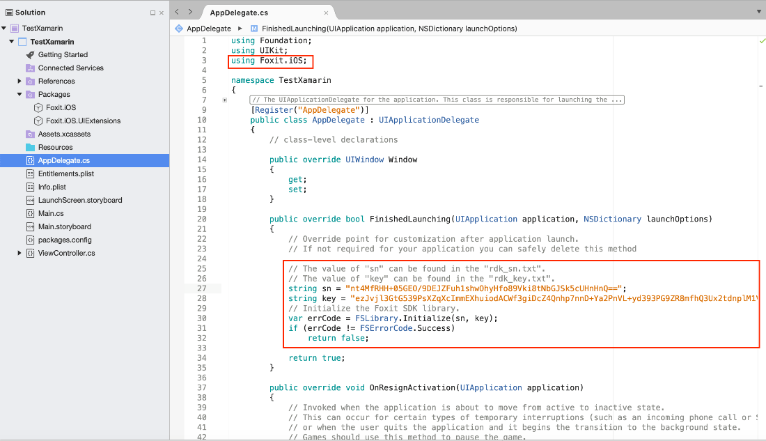The height and width of the screenshot is (441, 766).
Task: Click the 'string sn' line of code
Action: (x=458, y=288)
